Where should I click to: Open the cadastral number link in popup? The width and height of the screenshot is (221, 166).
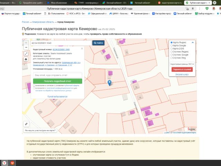click(61, 49)
